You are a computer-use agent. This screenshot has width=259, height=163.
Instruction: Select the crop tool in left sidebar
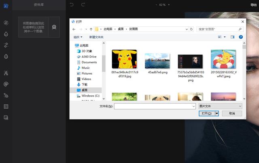6,24
